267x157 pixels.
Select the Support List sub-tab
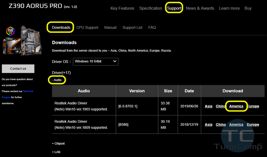pyautogui.click(x=132, y=28)
